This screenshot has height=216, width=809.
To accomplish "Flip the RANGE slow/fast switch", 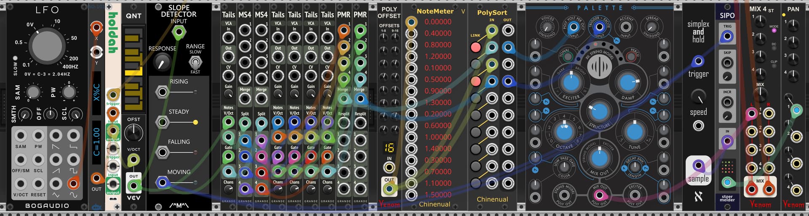I will point(195,63).
